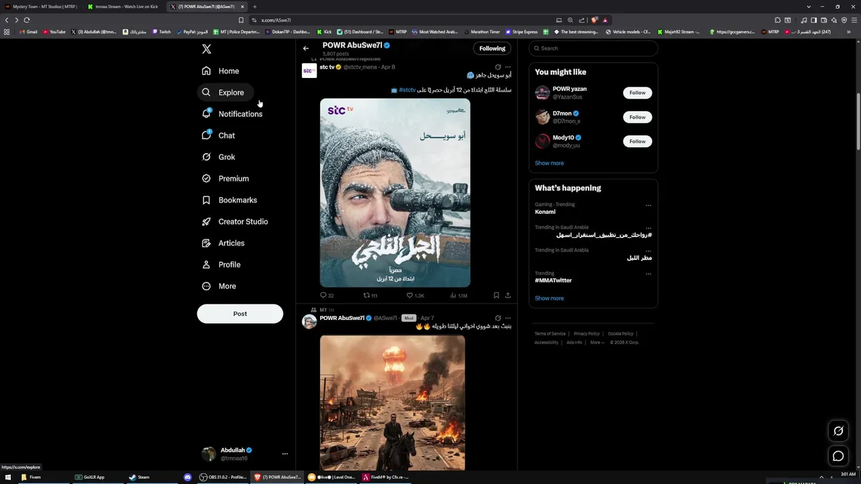Open options for the Konami trend
Image resolution: width=861 pixels, height=484 pixels.
click(648, 205)
